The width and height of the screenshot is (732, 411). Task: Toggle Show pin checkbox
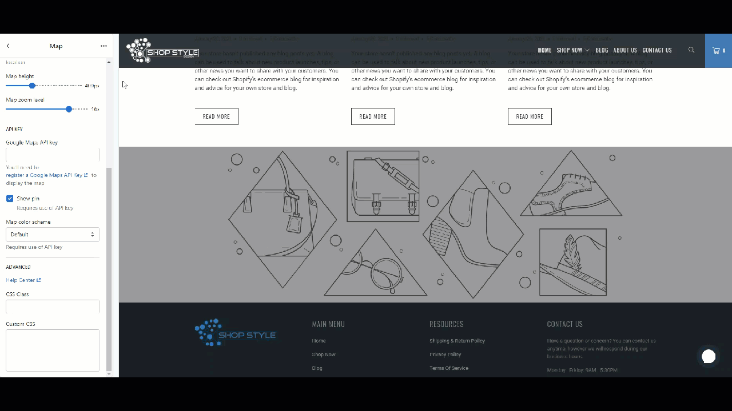point(10,199)
